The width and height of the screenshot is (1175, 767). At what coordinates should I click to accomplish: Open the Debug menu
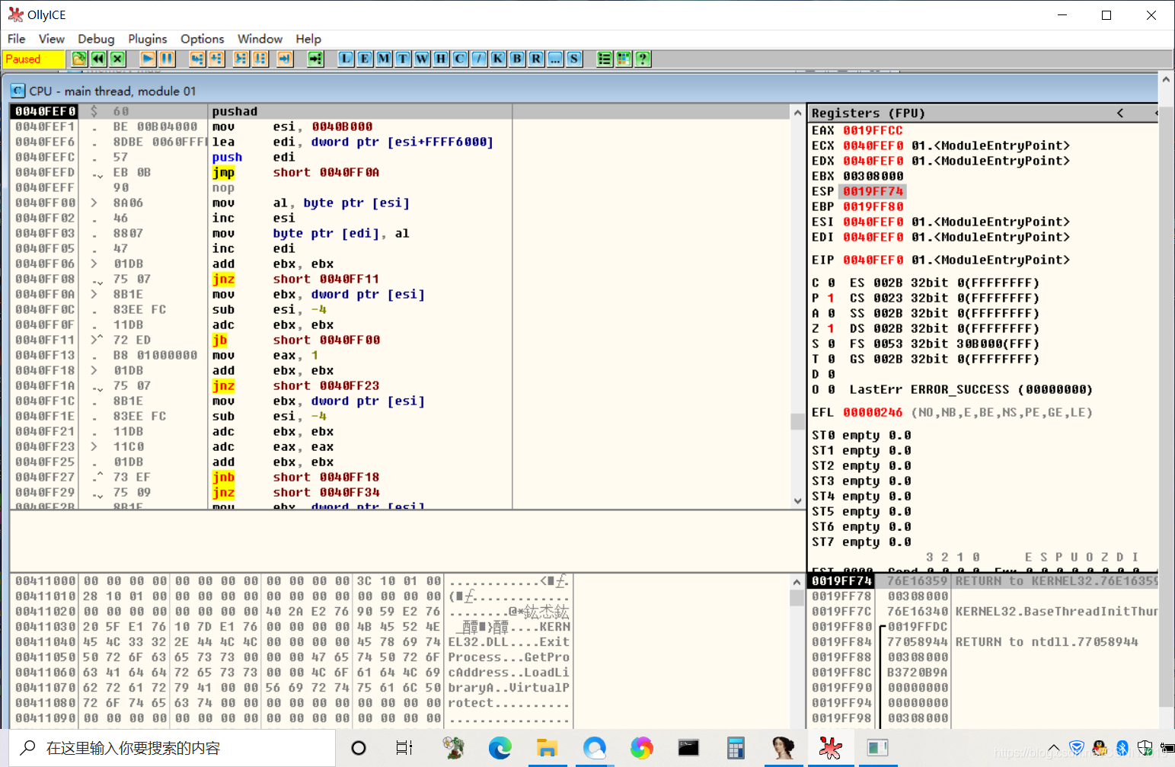tap(96, 39)
